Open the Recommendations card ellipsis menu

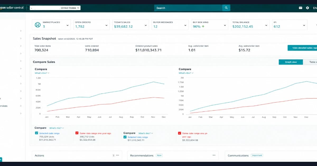(214, 155)
